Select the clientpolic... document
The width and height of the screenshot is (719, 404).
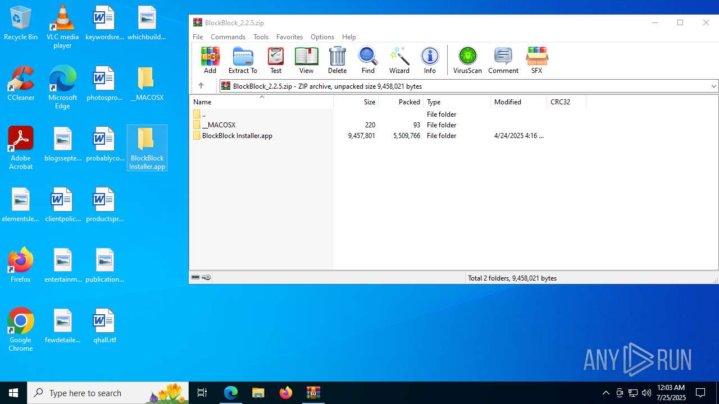(62, 205)
